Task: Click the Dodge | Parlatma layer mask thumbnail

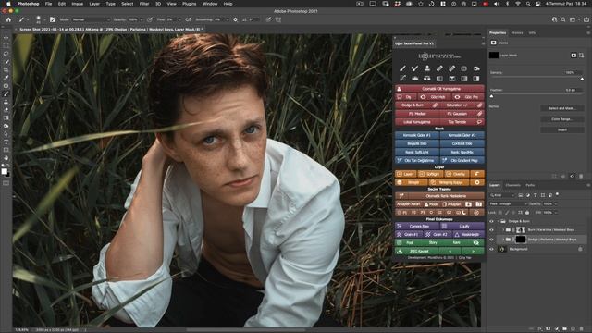Action: click(x=521, y=240)
